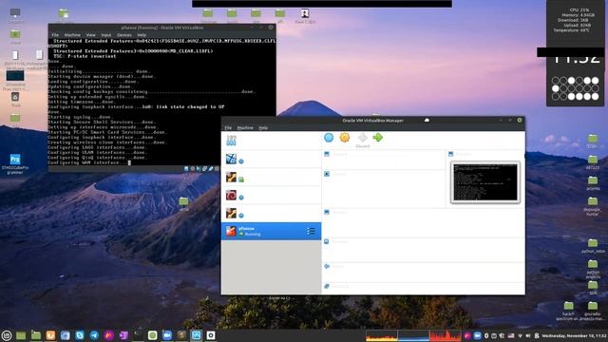Click optical disk status icon in VM window
Image resolution: width=608 pixels, height=342 pixels.
[x=193, y=169]
